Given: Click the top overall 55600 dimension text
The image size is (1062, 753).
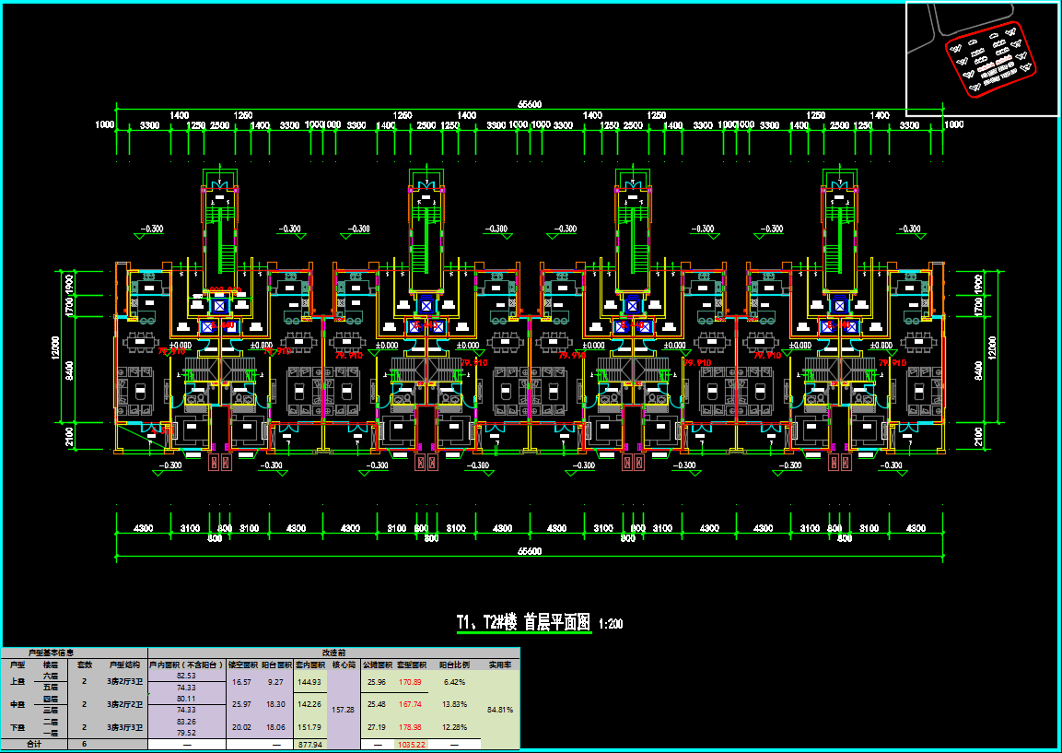Looking at the screenshot, I should [530, 105].
